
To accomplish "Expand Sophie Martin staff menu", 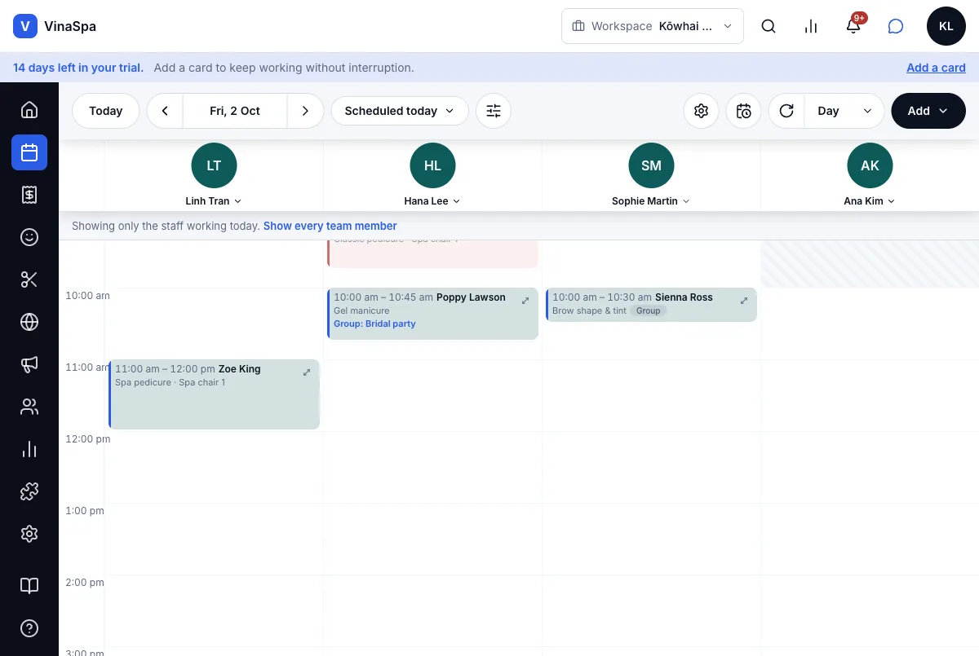I will [x=651, y=201].
